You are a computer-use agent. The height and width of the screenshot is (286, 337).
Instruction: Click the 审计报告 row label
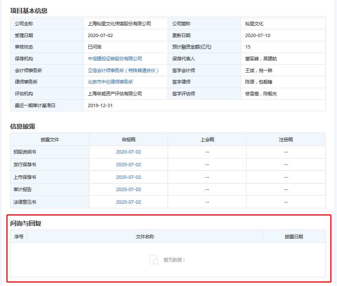22,189
